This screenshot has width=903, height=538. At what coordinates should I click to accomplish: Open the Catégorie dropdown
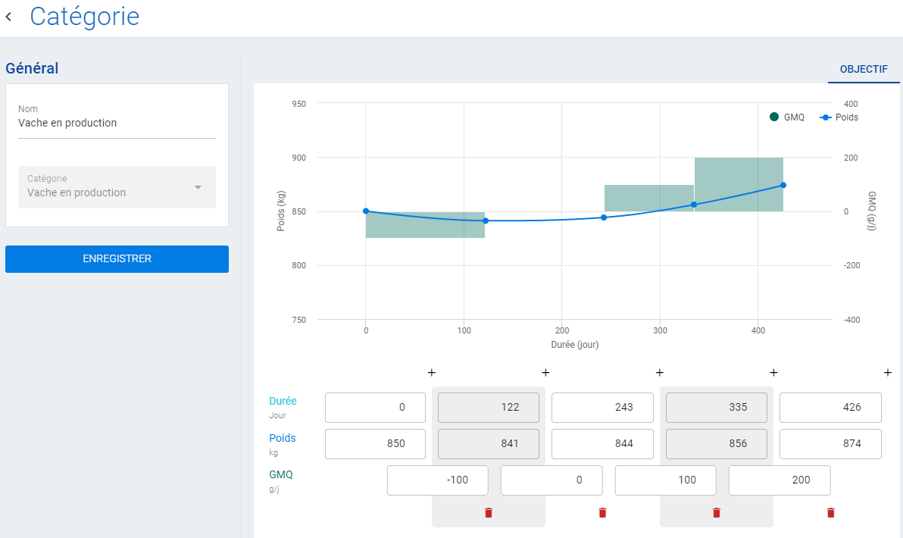coord(117,187)
